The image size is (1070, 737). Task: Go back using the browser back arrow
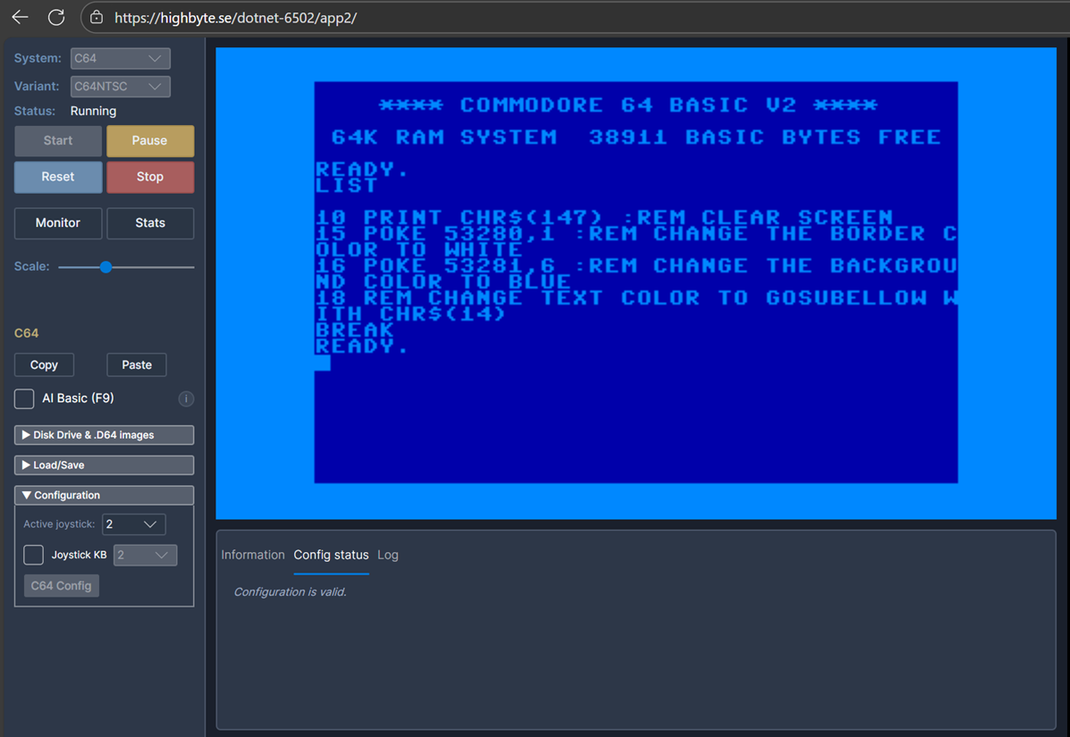[20, 17]
